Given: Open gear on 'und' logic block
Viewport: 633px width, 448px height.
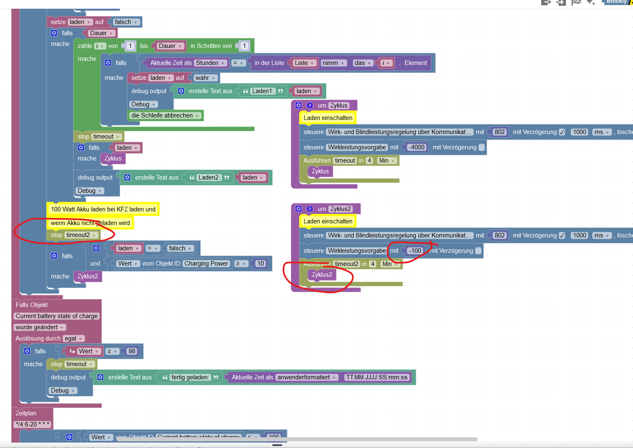Looking at the screenshot, I should pos(96,248).
